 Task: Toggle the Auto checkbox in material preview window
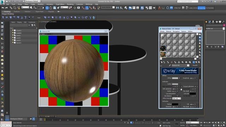(x=41, y=34)
